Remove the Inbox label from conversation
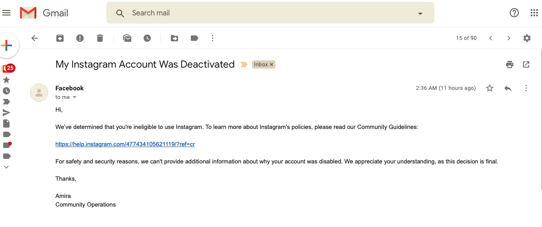The image size is (542, 227). click(272, 64)
